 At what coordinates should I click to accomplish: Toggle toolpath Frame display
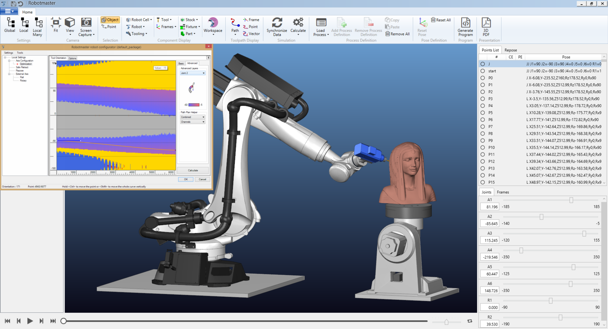[x=251, y=20]
